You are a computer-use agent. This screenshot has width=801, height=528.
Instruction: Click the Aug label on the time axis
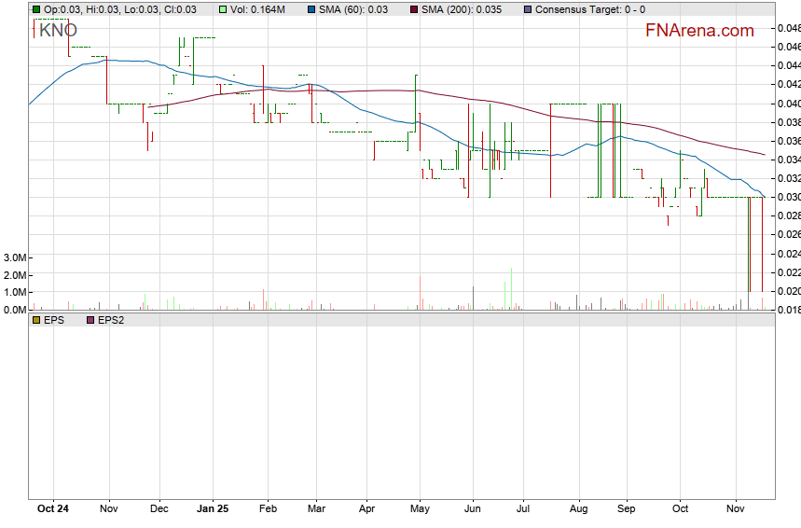578,509
